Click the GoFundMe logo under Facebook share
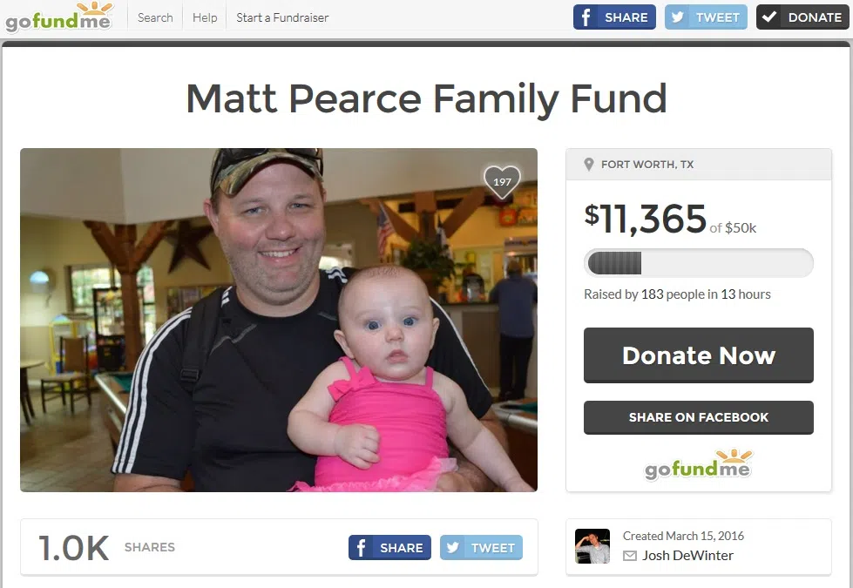The height and width of the screenshot is (588, 853). tap(698, 465)
